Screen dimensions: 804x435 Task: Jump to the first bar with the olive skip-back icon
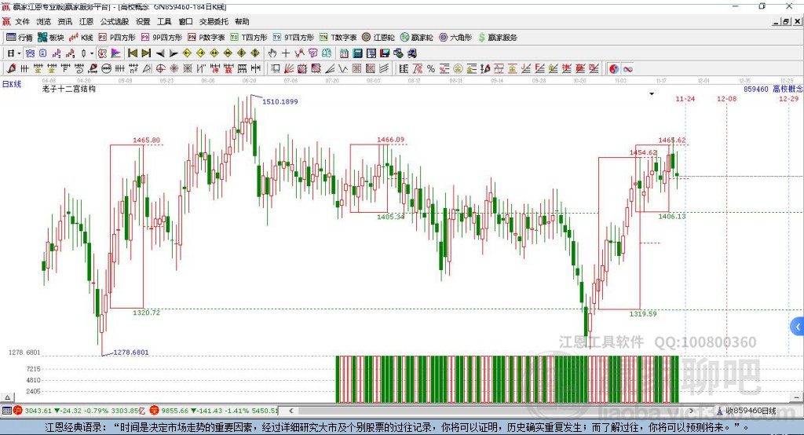click(x=132, y=53)
